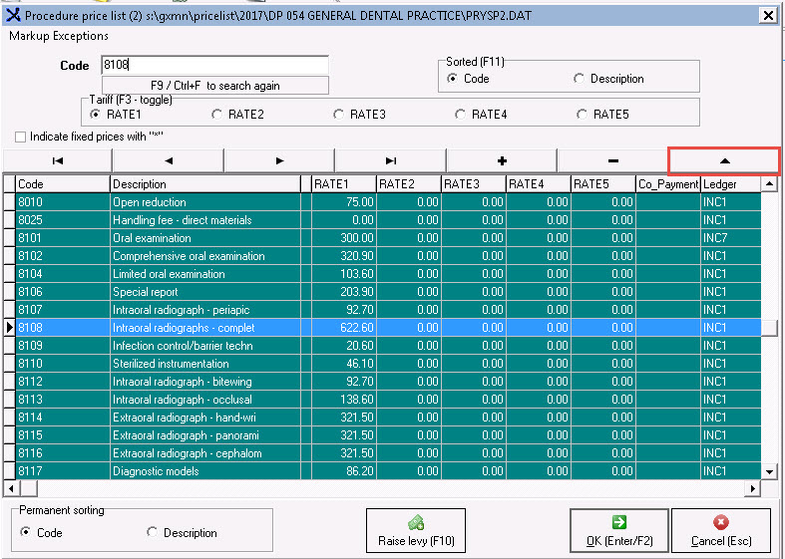Open Markup Exceptions menu
Image resolution: width=785 pixels, height=559 pixels.
(59, 36)
